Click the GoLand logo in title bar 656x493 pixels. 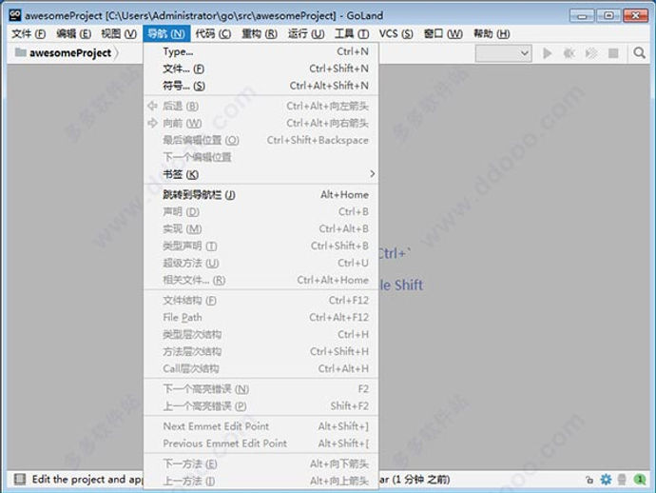point(15,15)
